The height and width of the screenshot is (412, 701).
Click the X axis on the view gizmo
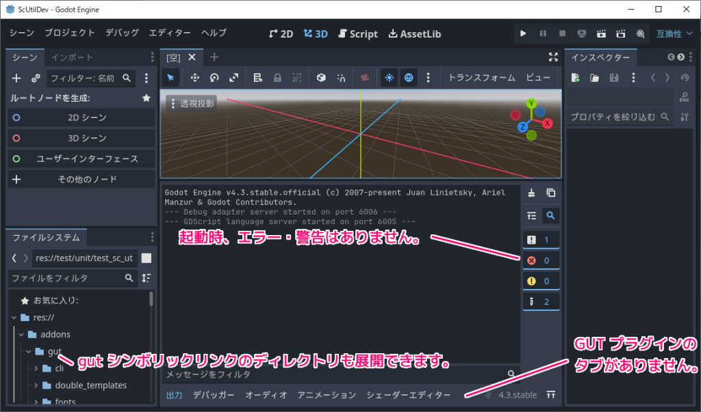[x=547, y=124]
